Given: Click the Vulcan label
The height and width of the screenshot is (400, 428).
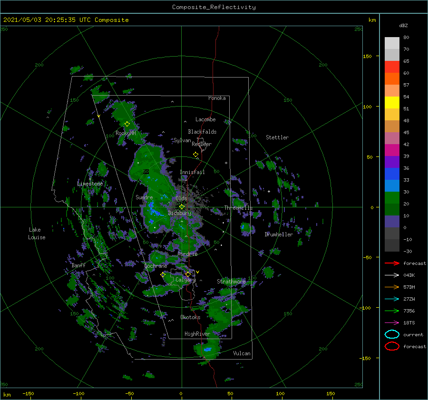Looking at the screenshot, I should click(x=242, y=353).
